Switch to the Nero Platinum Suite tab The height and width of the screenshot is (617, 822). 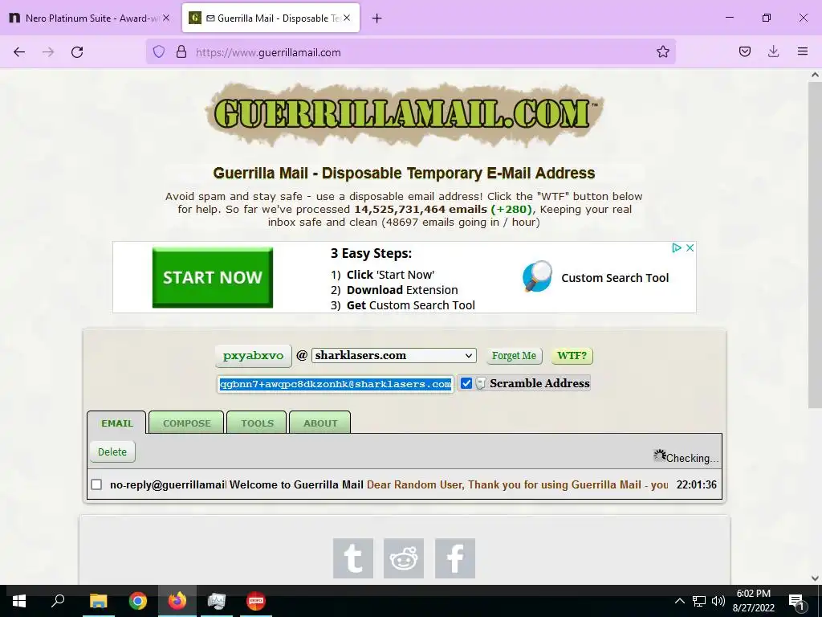(x=90, y=18)
